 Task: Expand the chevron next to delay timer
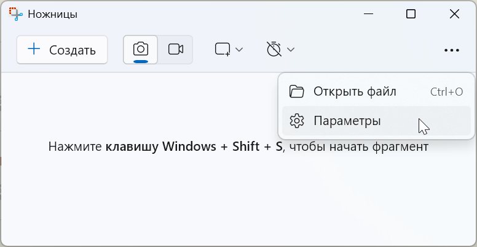click(x=291, y=50)
